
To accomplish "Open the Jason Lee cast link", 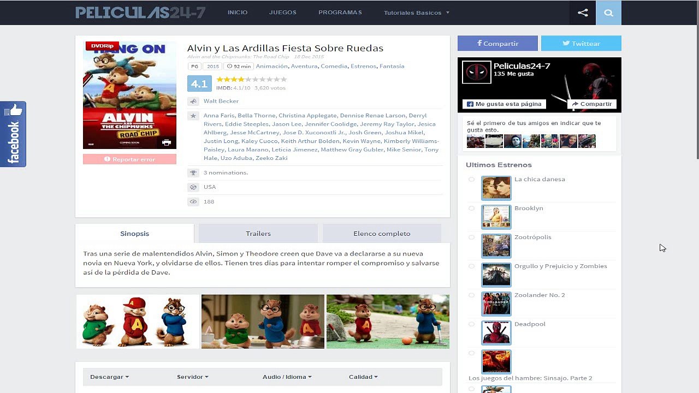I will (x=286, y=124).
